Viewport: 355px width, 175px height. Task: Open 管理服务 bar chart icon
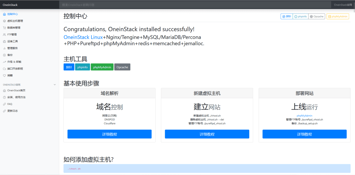tap(4, 48)
